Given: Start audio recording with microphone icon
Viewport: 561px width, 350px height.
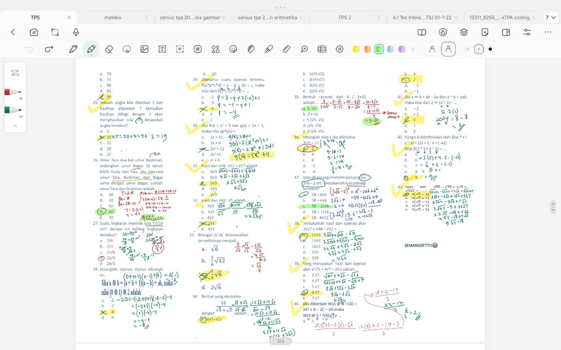Looking at the screenshot, I should click(76, 32).
